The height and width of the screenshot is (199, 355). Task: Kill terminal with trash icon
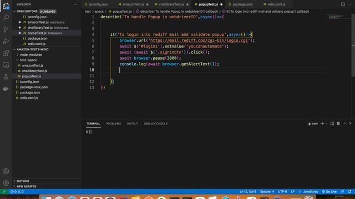(x=338, y=124)
